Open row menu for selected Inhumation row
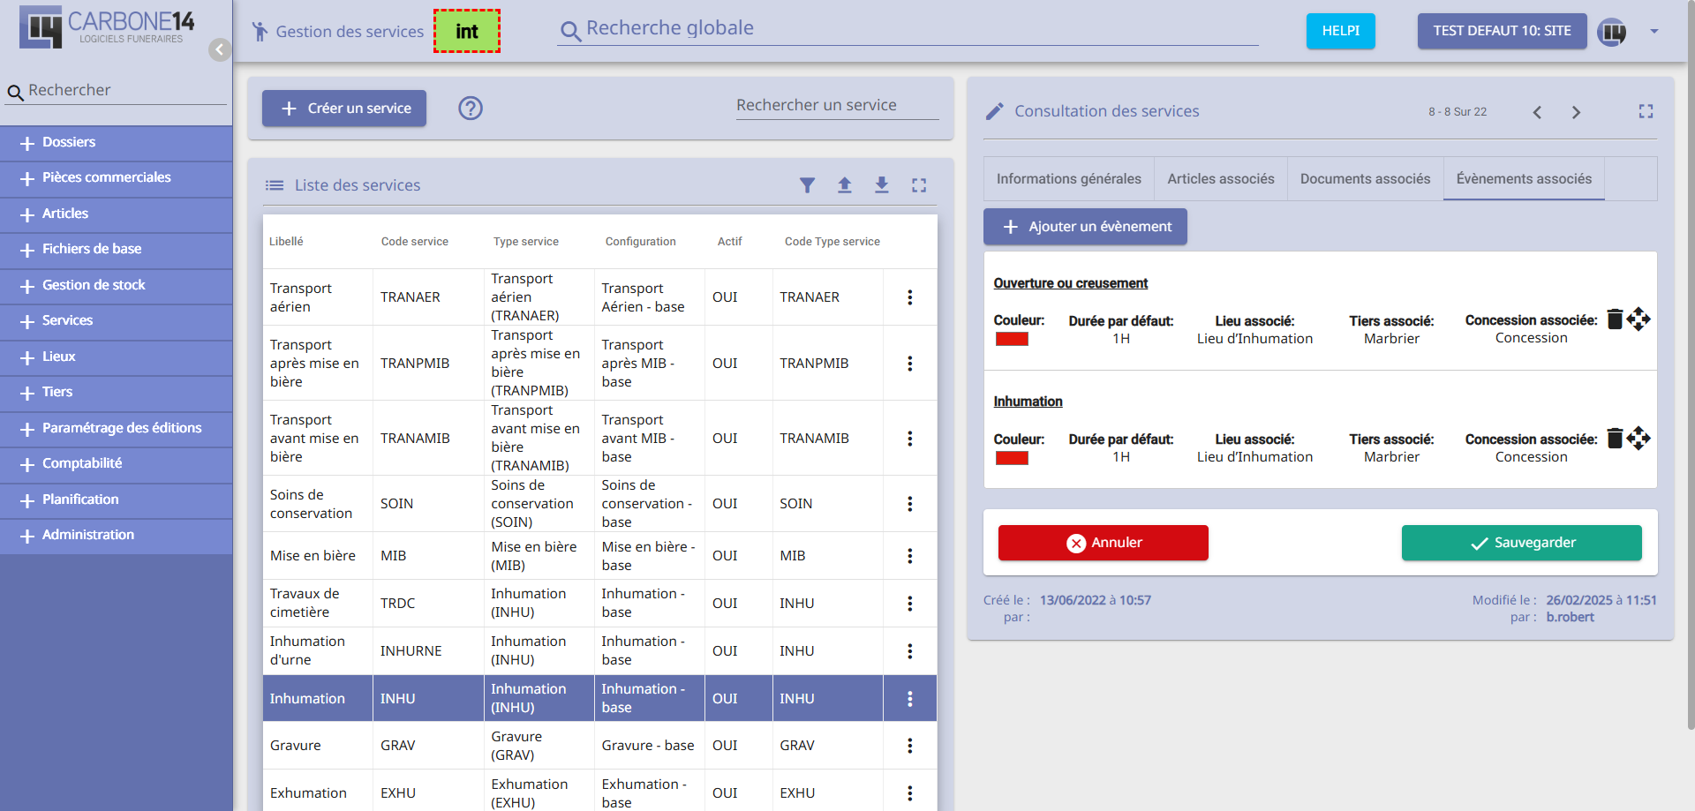Image resolution: width=1695 pixels, height=811 pixels. tap(909, 699)
